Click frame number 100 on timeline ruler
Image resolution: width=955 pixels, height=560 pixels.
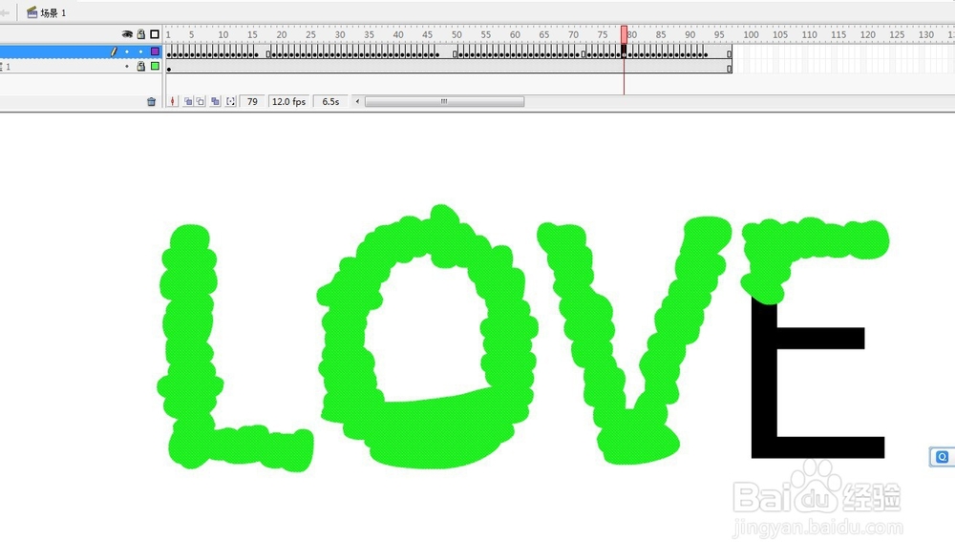(x=751, y=34)
